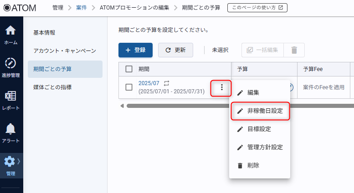Open このページの使い方 help link

(x=257, y=8)
